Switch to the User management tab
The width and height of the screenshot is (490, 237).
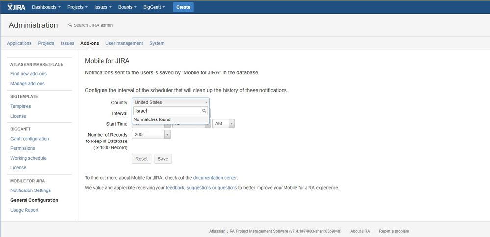click(x=124, y=43)
